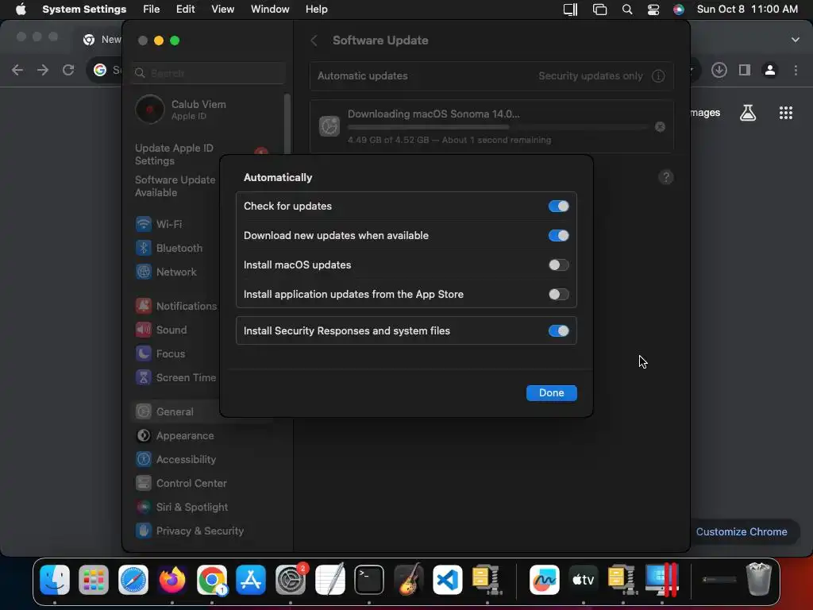This screenshot has width=813, height=610.
Task: Open Spotlight search in the menu bar
Action: pos(627,10)
